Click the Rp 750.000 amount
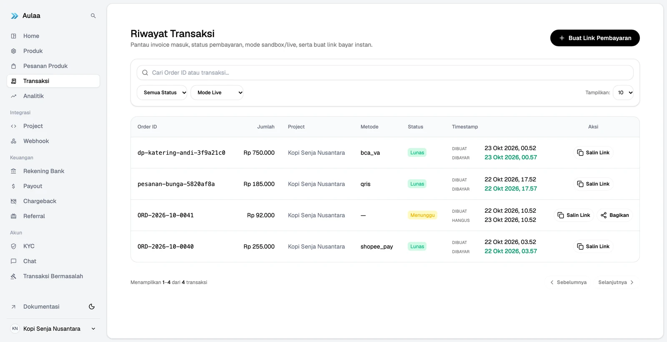 click(x=259, y=153)
